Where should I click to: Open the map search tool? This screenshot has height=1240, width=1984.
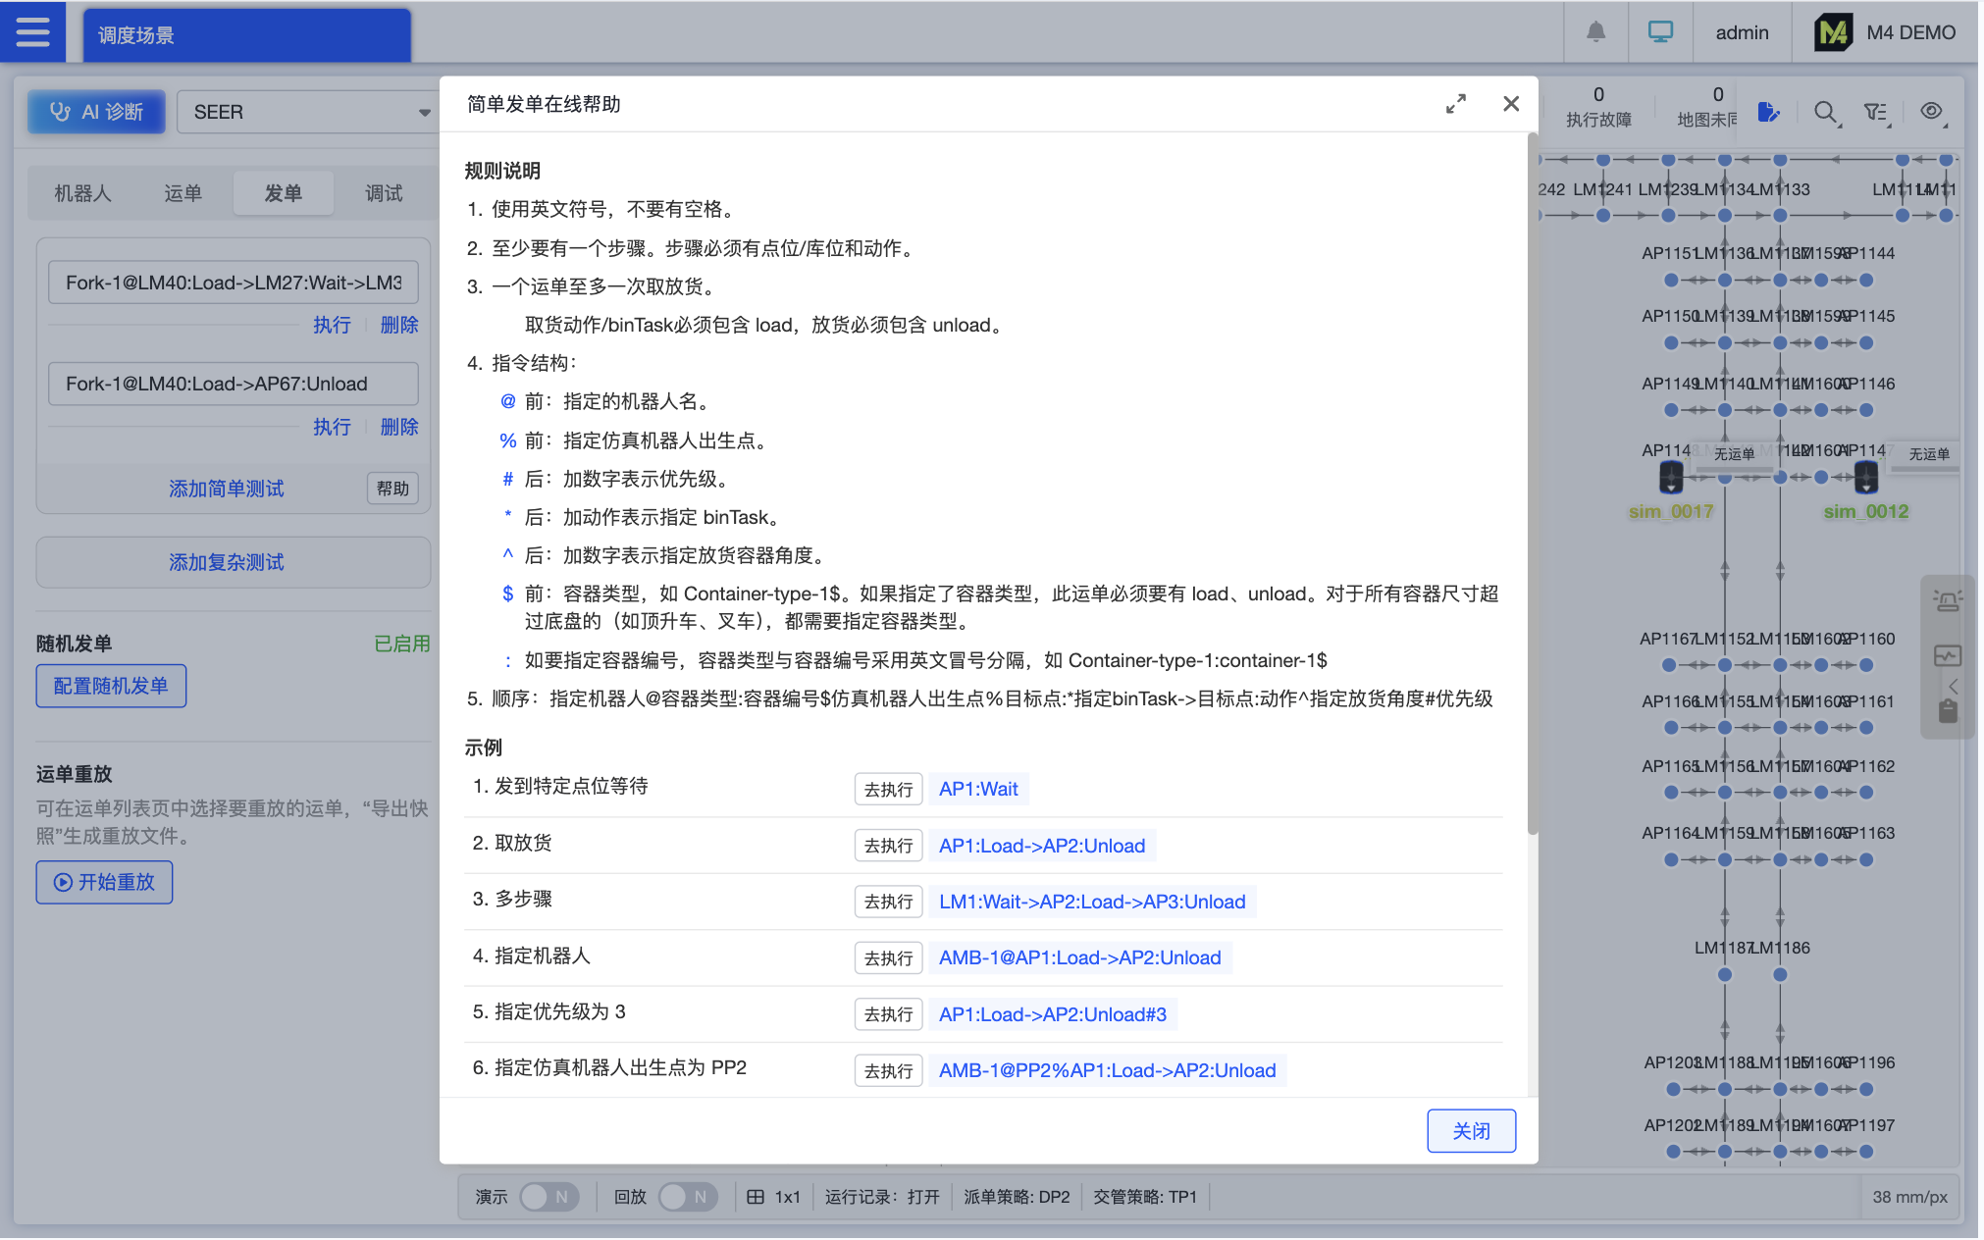(x=1826, y=112)
